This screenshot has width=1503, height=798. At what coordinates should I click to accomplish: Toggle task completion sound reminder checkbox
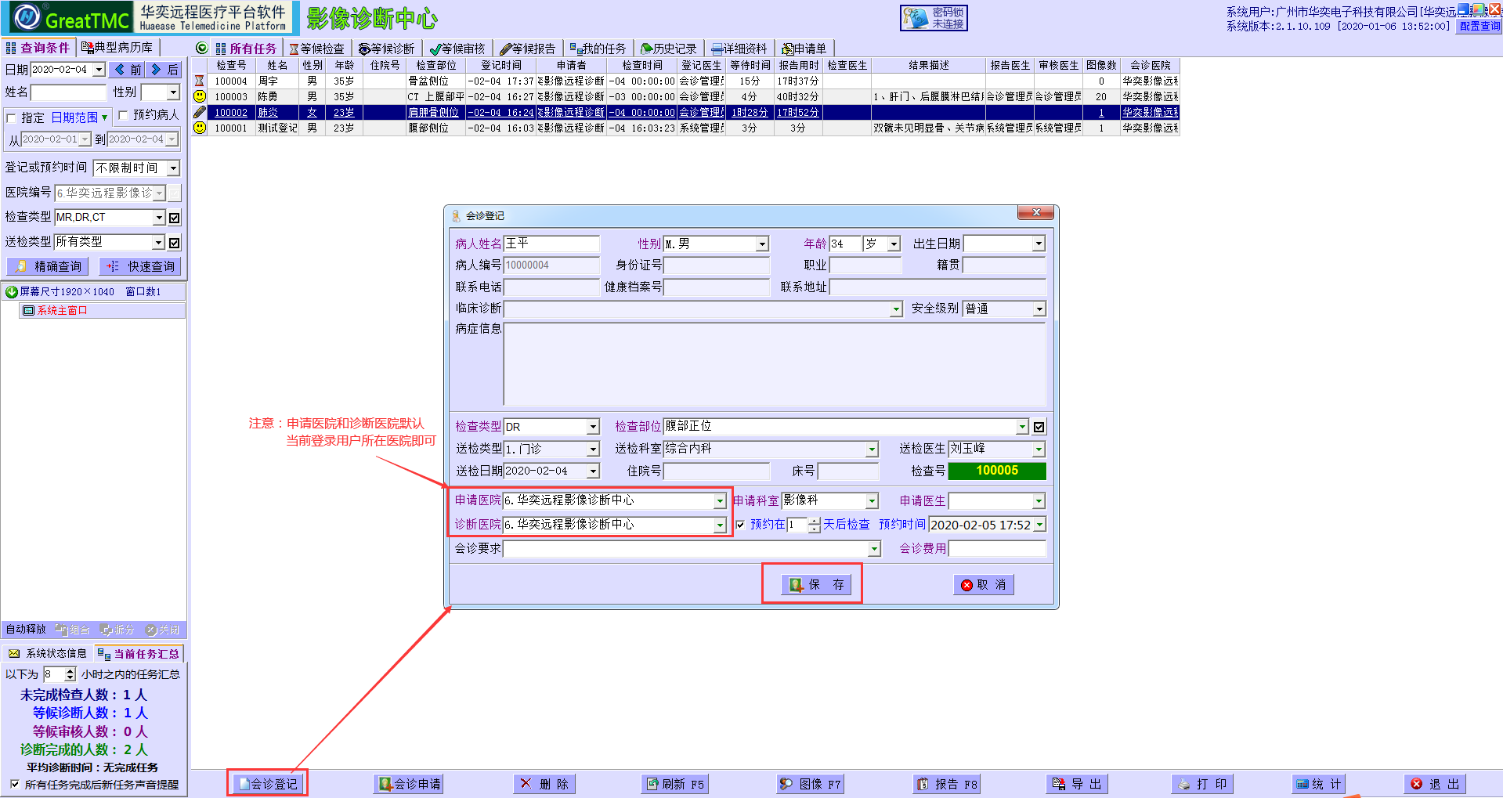point(14,784)
